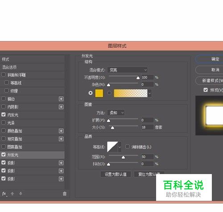Click the 新建样式 button

coord(209,81)
